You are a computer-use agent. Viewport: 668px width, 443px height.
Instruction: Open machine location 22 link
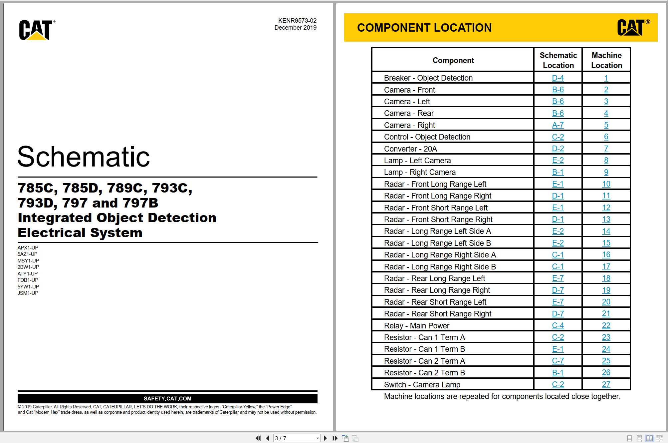(606, 325)
